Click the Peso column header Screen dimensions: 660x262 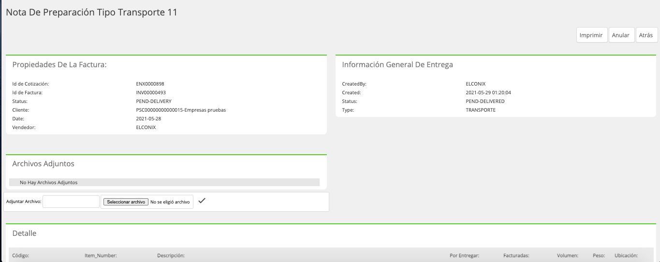tap(599, 256)
